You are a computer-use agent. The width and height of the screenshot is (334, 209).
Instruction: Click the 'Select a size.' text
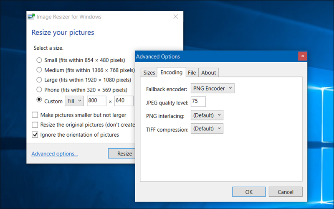point(48,48)
